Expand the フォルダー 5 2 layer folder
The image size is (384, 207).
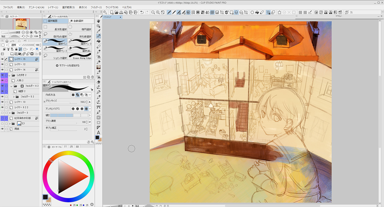click(x=14, y=97)
